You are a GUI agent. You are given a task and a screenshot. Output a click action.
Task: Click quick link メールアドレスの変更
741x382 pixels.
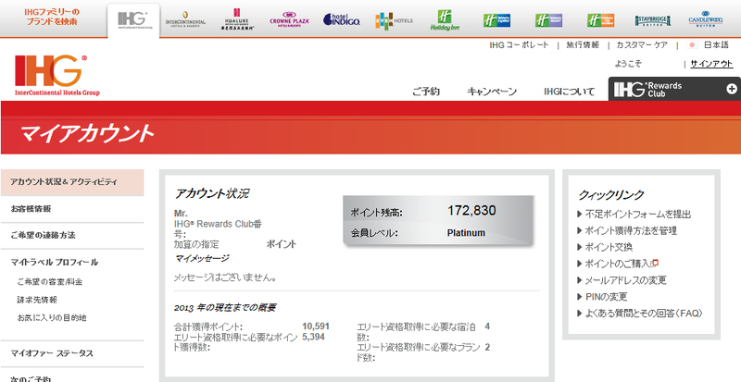(x=626, y=280)
